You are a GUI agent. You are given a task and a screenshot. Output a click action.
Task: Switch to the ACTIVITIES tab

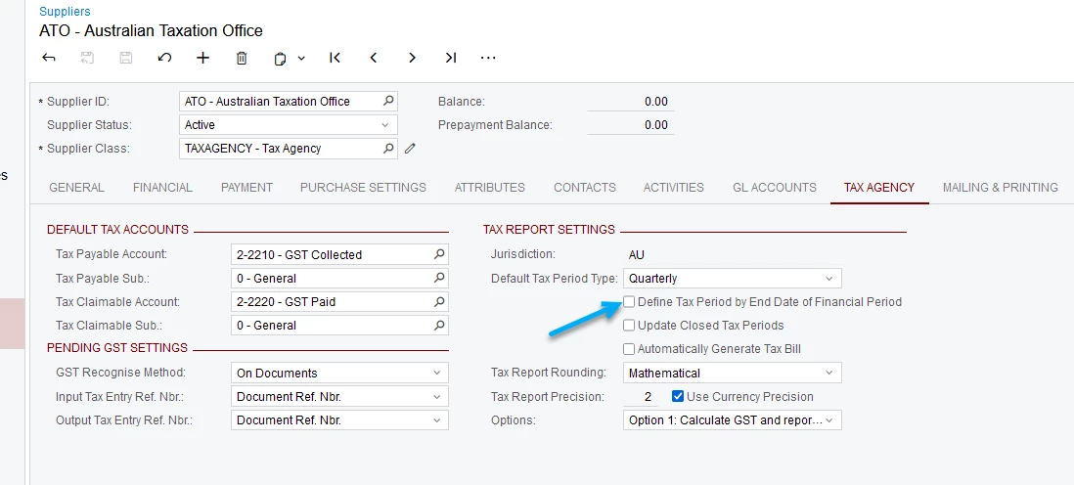point(673,188)
